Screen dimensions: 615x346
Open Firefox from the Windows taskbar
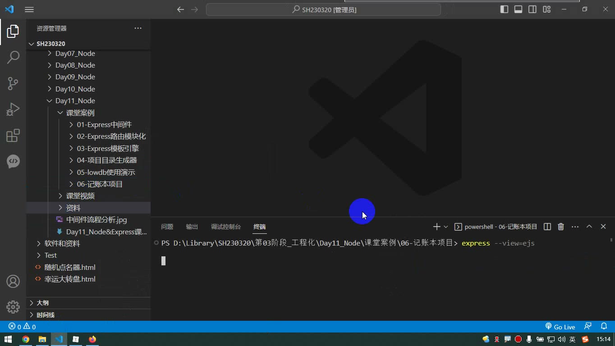click(x=92, y=339)
